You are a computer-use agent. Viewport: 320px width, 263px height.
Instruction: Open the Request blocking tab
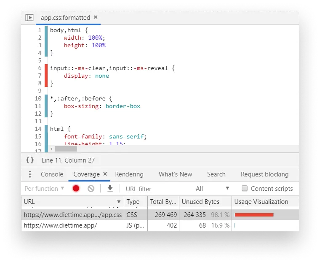coord(264,174)
